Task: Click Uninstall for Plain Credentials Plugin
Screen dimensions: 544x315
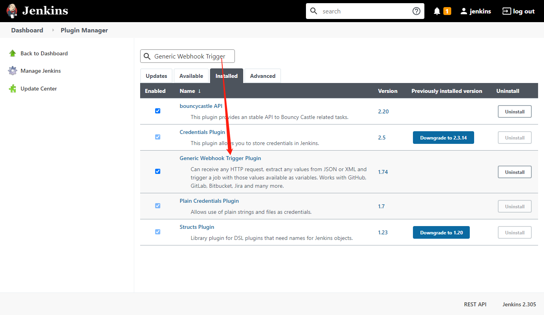Action: [515, 206]
